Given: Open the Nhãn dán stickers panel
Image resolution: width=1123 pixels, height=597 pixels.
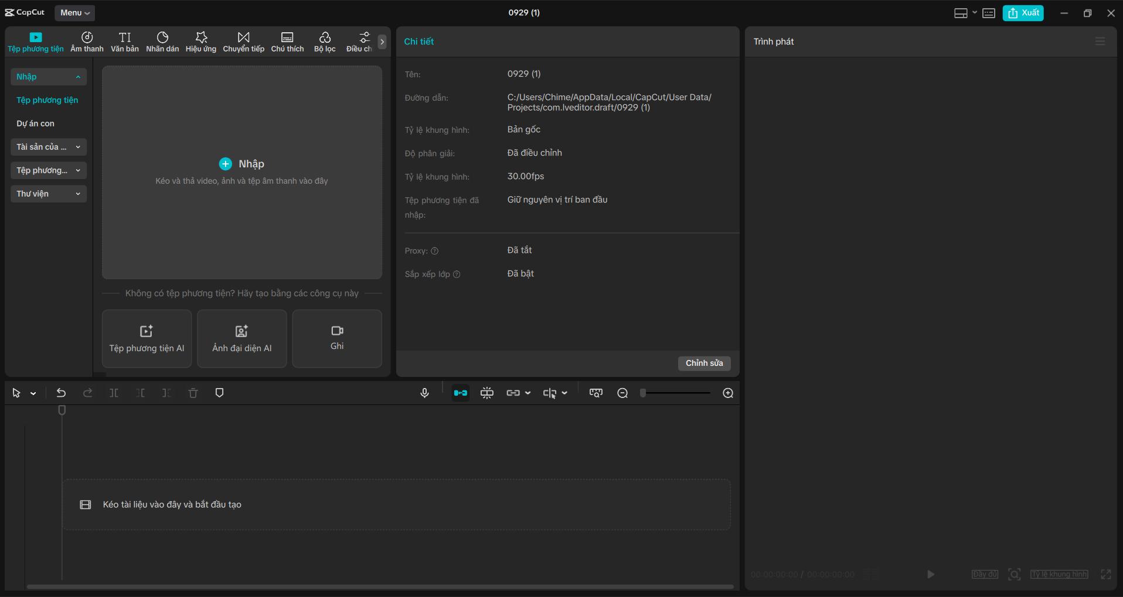Looking at the screenshot, I should [162, 42].
